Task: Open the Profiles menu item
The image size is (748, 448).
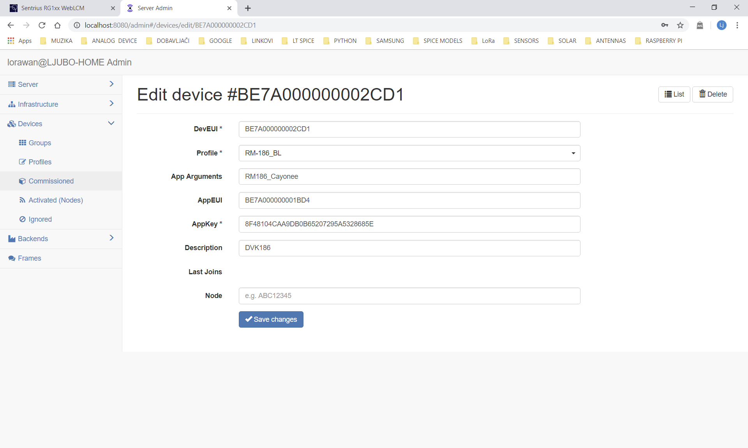Action: 35,162
